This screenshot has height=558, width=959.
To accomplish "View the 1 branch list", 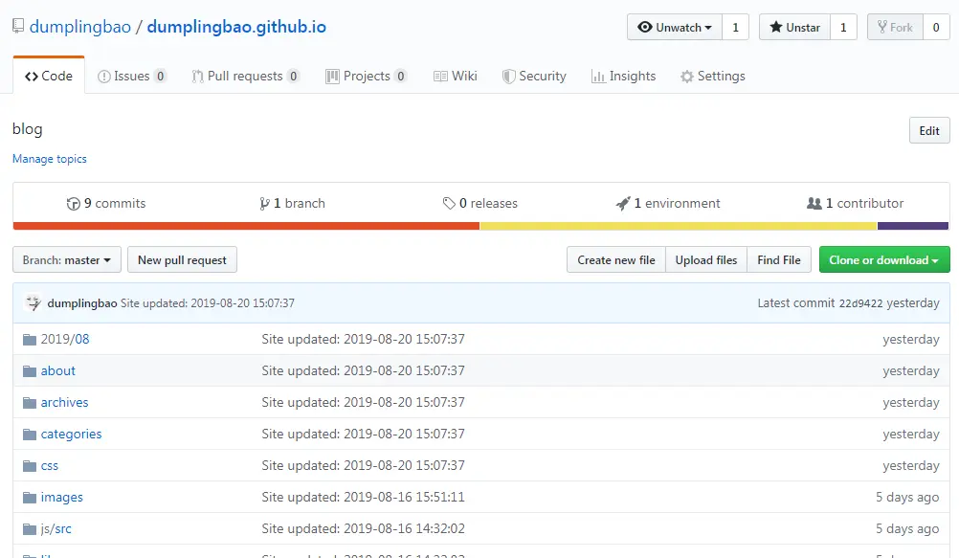I will [x=292, y=203].
